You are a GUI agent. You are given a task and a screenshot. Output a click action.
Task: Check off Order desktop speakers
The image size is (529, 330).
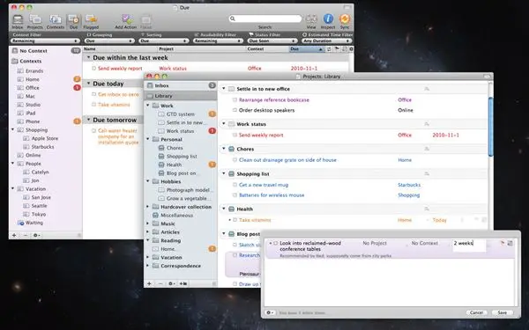235,110
